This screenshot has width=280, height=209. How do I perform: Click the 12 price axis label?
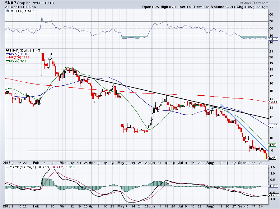271,117
